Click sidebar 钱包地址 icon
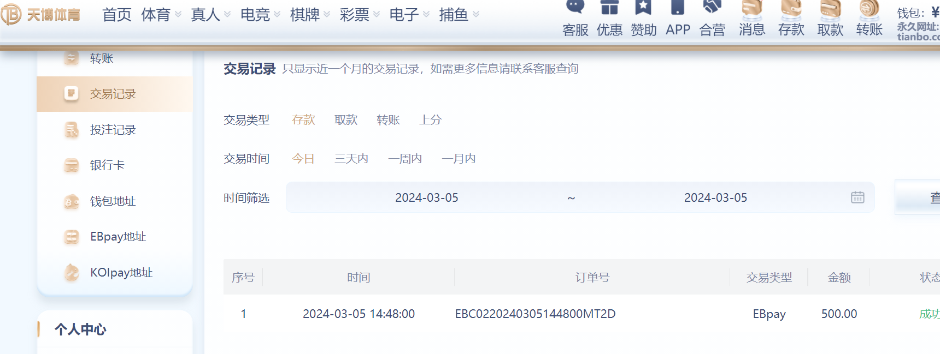 pyautogui.click(x=72, y=201)
